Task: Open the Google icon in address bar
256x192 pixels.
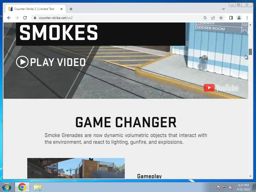Action: [x=205, y=18]
